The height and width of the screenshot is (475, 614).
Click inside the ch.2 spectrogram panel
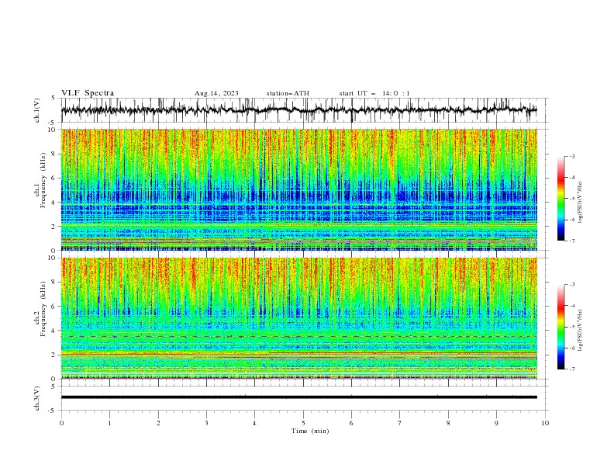point(298,318)
